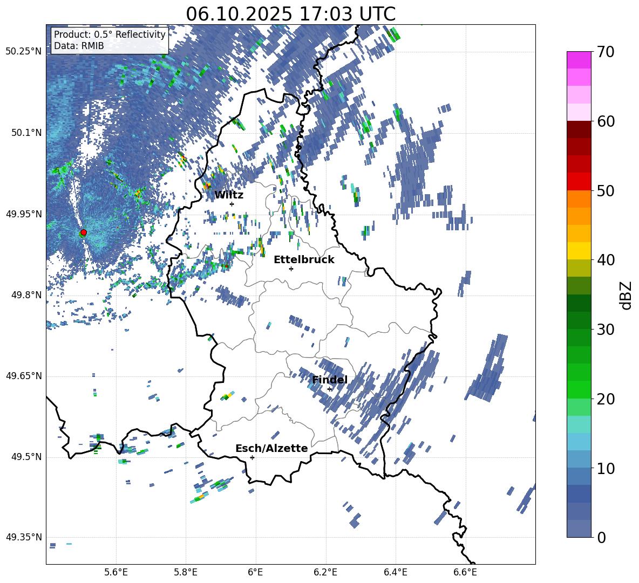Click the yellow 40 dBZ colorbar segment
This screenshot has height=583, width=639.
[579, 251]
